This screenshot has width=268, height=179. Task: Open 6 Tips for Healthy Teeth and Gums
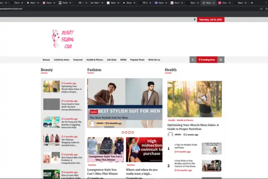[186, 146]
